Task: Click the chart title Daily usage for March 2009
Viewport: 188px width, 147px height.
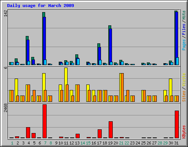Action: 40,6
